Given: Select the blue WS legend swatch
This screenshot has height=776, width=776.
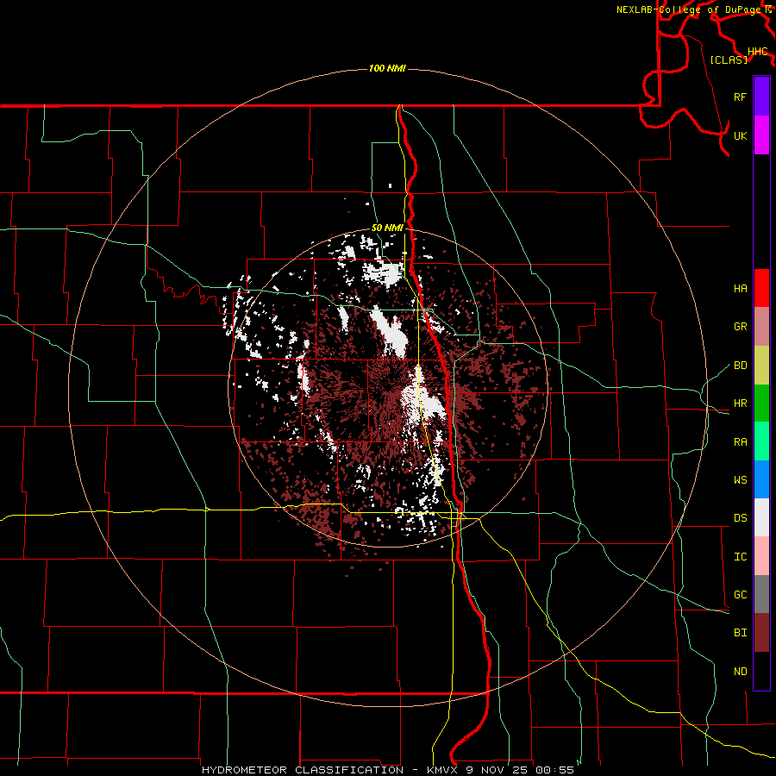Looking at the screenshot, I should 761,479.
